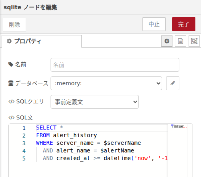Open node properties gear icon

[x=167, y=41]
